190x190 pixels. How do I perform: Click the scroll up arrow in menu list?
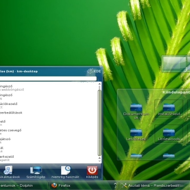pos(100,84)
